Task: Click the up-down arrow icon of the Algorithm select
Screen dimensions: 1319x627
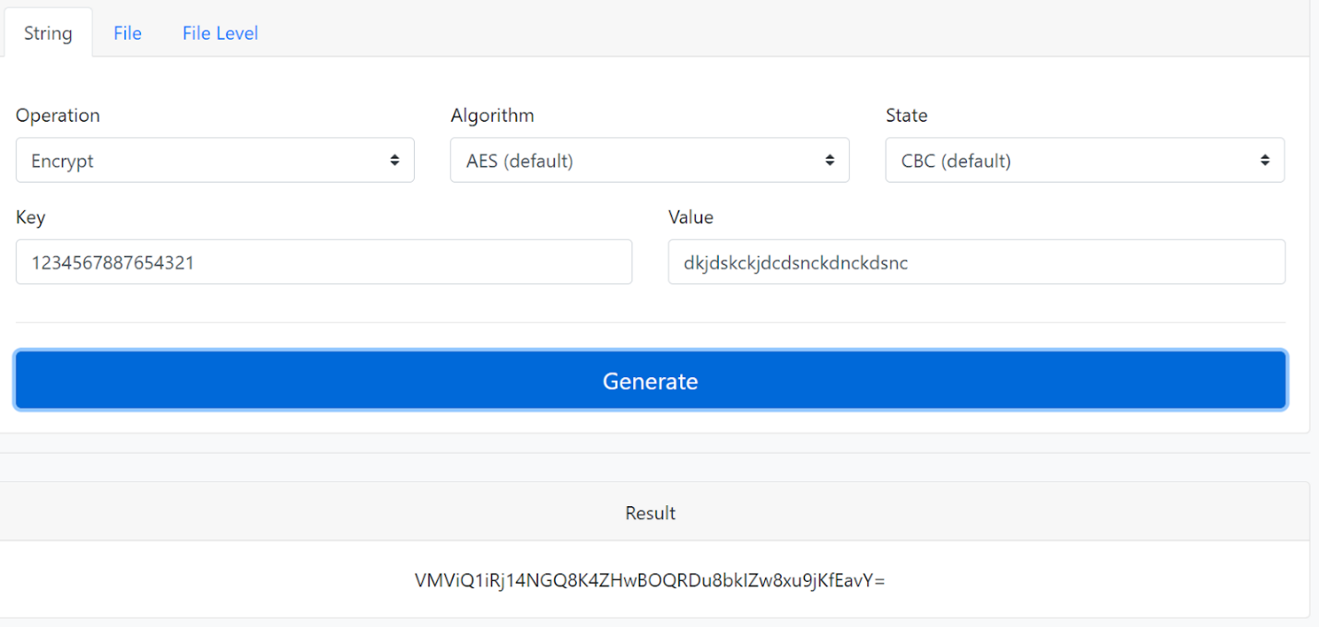Action: tap(830, 160)
